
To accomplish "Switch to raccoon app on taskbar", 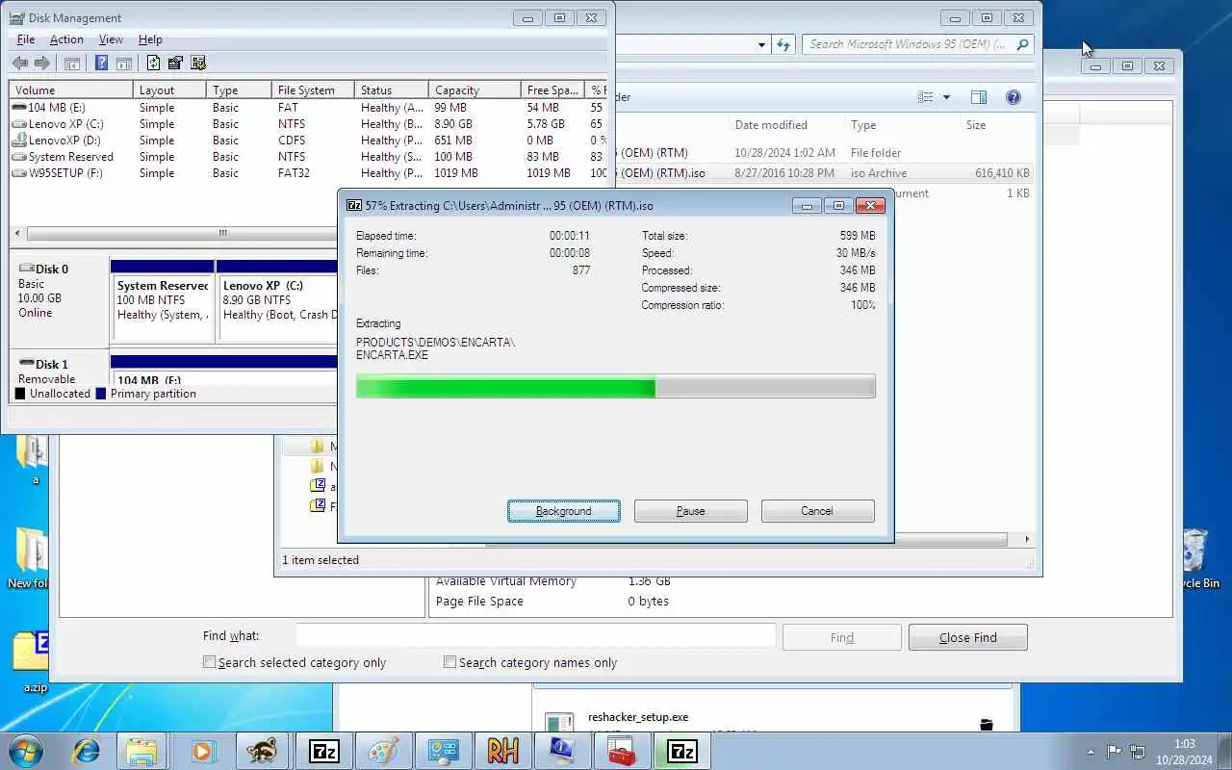I will 263,751.
